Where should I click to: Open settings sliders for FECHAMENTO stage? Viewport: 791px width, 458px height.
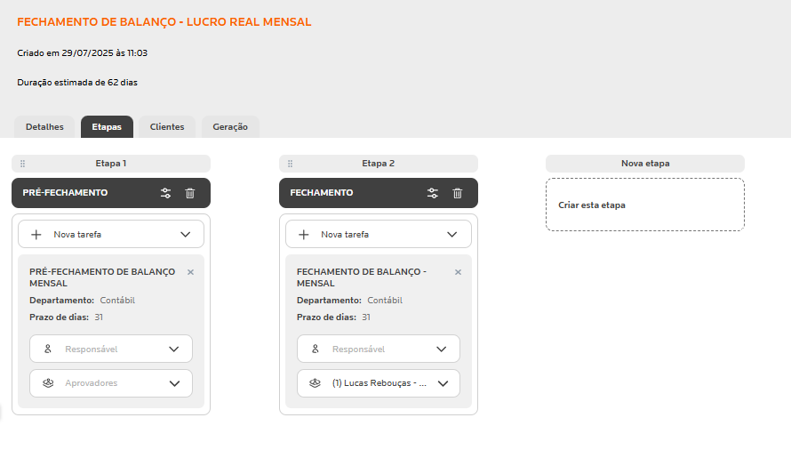[433, 193]
